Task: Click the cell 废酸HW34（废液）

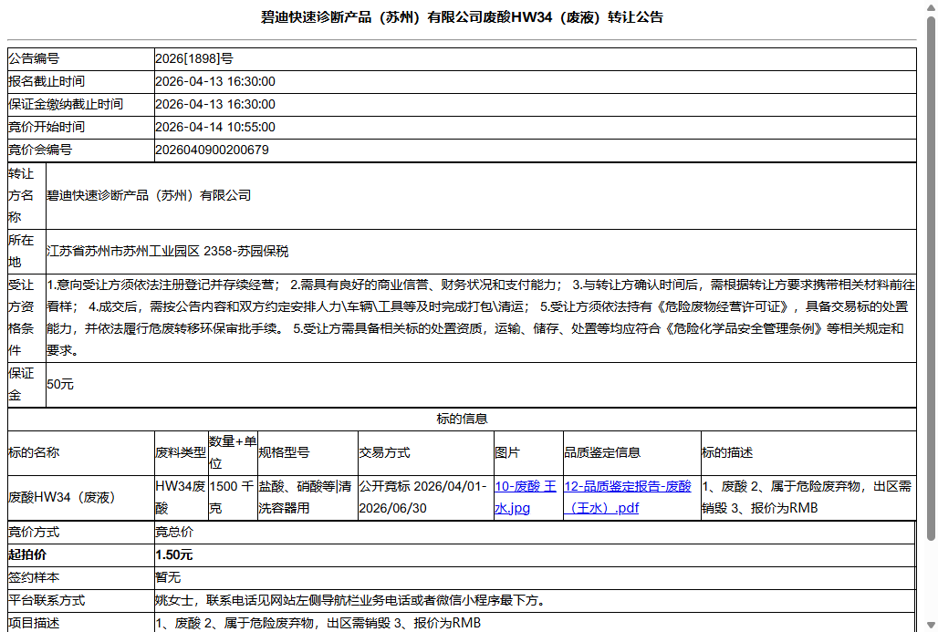Action: click(81, 497)
